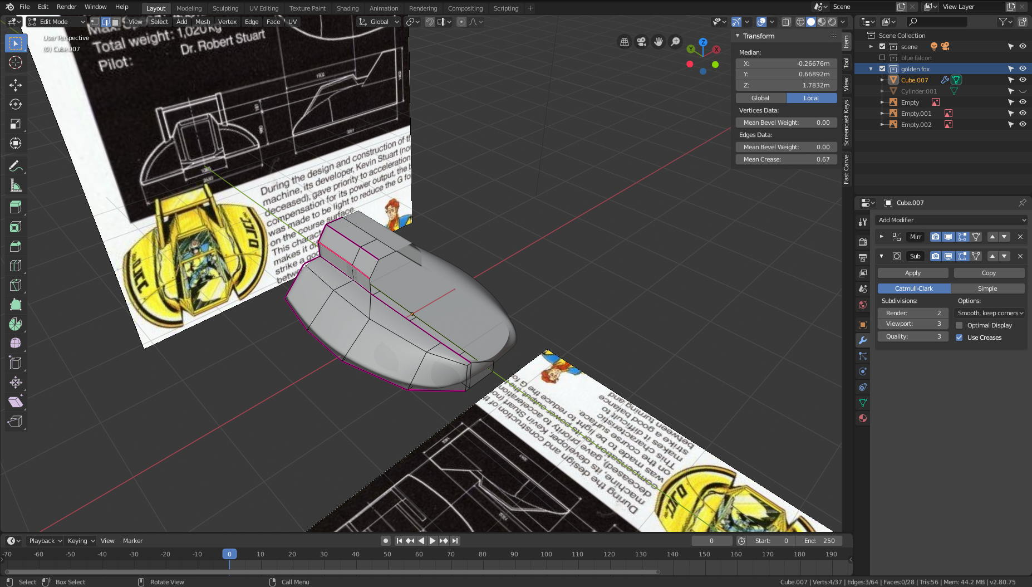Screen dimensions: 1032x587
Task: Switch to face select mode
Action: [116, 22]
